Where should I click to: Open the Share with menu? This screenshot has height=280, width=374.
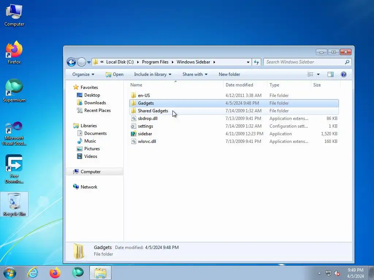coord(195,74)
